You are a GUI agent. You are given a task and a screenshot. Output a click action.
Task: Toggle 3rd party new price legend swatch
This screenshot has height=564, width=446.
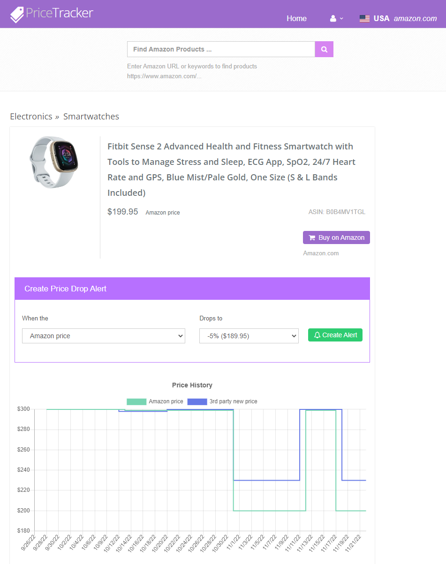pyautogui.click(x=197, y=401)
